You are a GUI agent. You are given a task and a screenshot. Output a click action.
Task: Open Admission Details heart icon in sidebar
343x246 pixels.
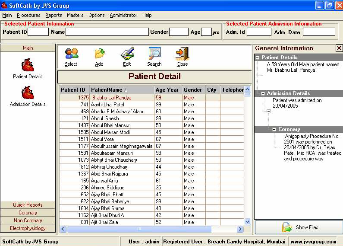[28, 93]
